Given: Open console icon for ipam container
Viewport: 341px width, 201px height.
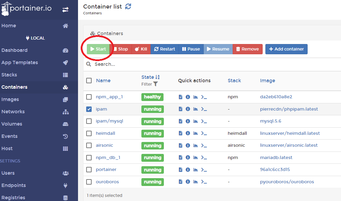Looking at the screenshot, I should (x=204, y=109).
